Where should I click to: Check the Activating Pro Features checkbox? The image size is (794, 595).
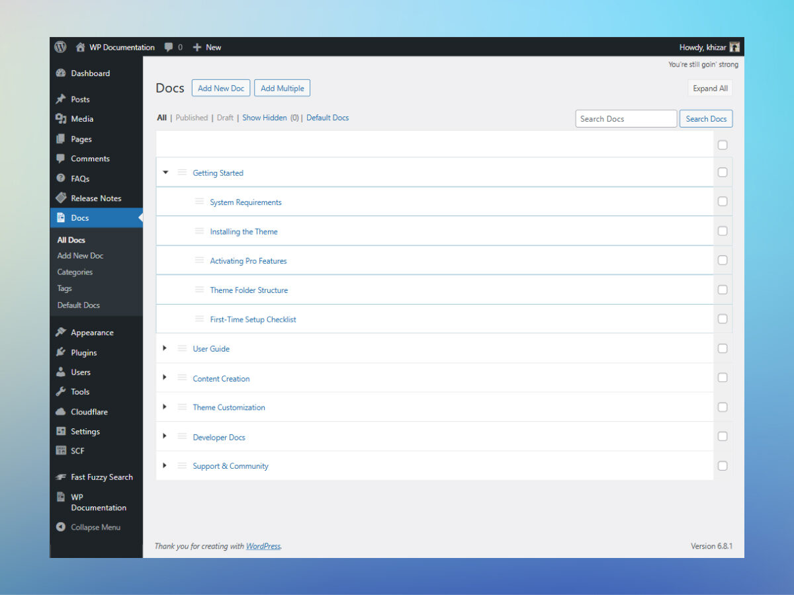pos(723,260)
